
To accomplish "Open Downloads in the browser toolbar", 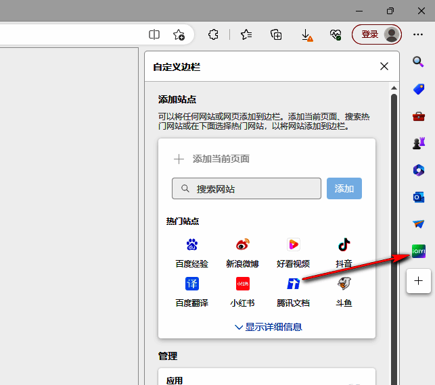I will pyautogui.click(x=306, y=34).
